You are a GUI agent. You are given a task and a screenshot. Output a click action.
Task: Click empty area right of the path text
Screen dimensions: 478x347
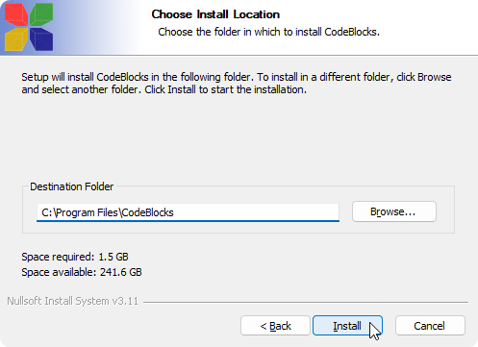[257, 212]
